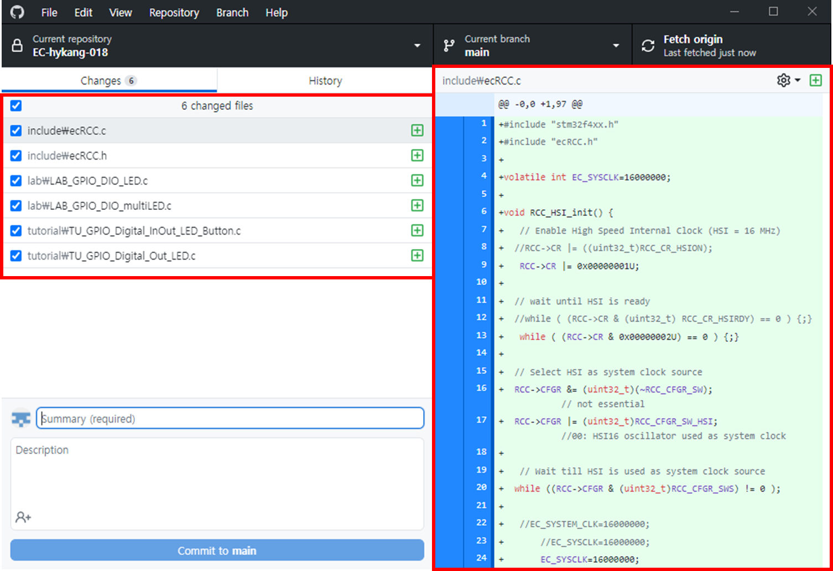Uncheck the ecRCC.c file checkbox
The image size is (833, 571).
[16, 131]
